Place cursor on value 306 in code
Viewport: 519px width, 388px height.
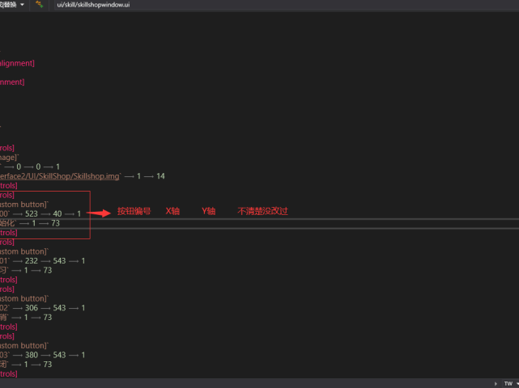[x=32, y=308]
